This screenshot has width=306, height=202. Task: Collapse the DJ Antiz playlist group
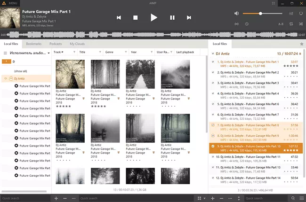coord(213,54)
